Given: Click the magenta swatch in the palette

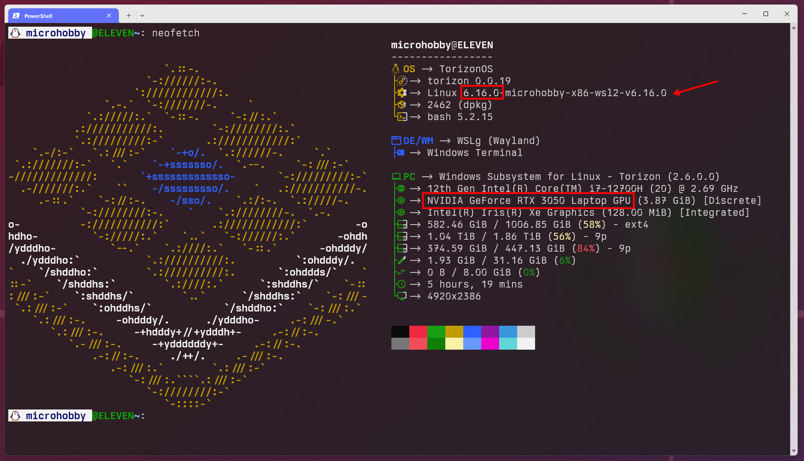Looking at the screenshot, I should (x=490, y=344).
